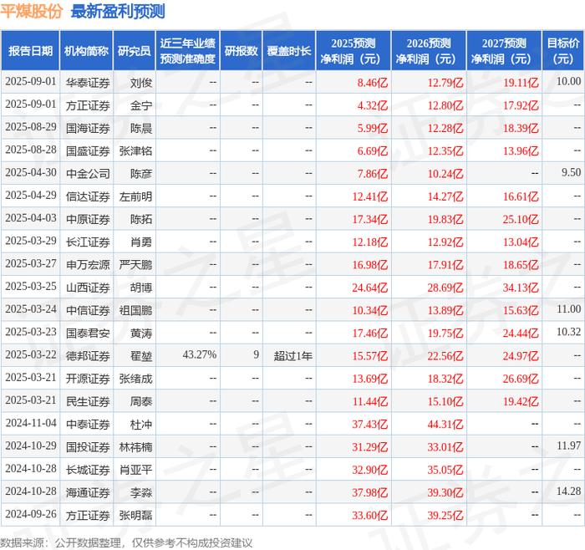Viewport: 585px width, 550px height.
Task: Click target price 11.97
Action: point(568,446)
